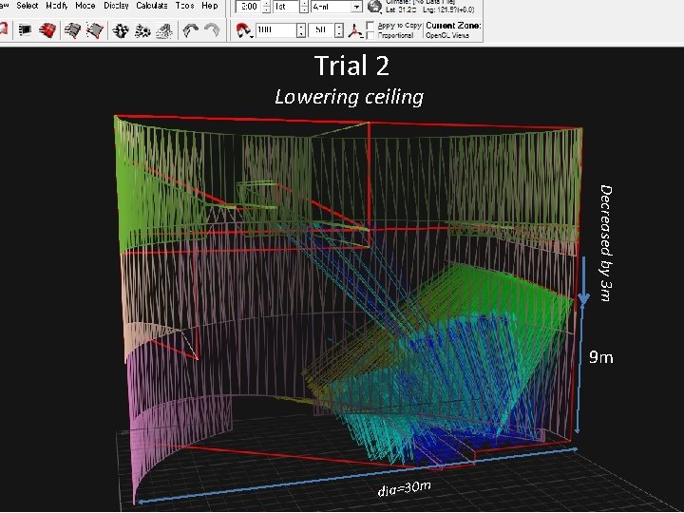Image resolution: width=684 pixels, height=513 pixels.
Task: Click the dark screen display icon
Action: click(26, 30)
